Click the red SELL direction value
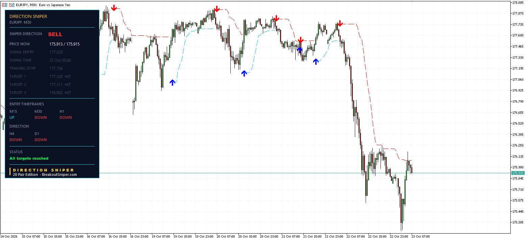 [x=55, y=34]
